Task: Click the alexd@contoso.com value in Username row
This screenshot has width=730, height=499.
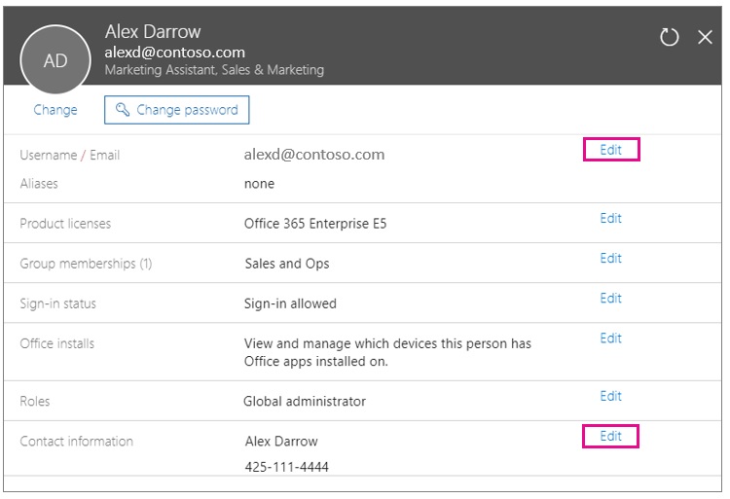Action: pyautogui.click(x=314, y=155)
